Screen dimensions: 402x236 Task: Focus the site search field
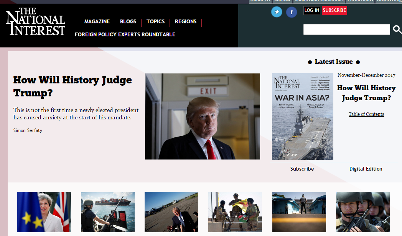(x=347, y=29)
